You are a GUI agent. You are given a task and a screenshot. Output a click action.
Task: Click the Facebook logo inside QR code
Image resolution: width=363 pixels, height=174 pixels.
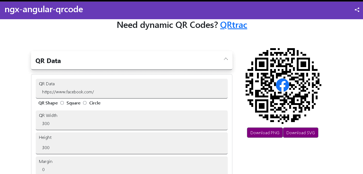(283, 85)
